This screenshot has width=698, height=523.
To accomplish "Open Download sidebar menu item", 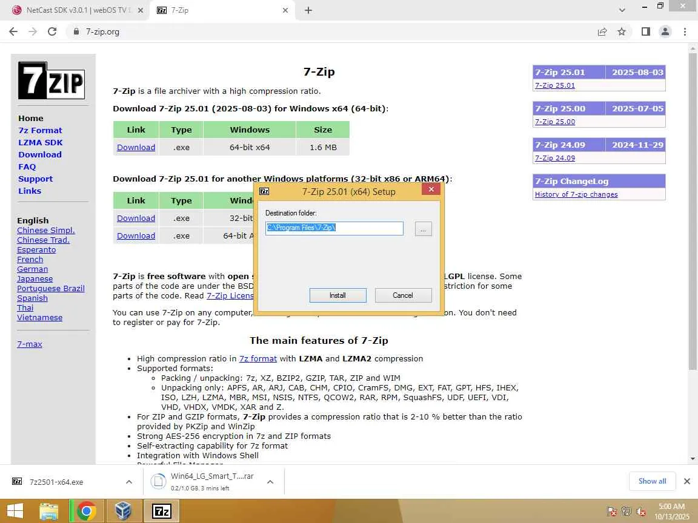I will pyautogui.click(x=40, y=154).
